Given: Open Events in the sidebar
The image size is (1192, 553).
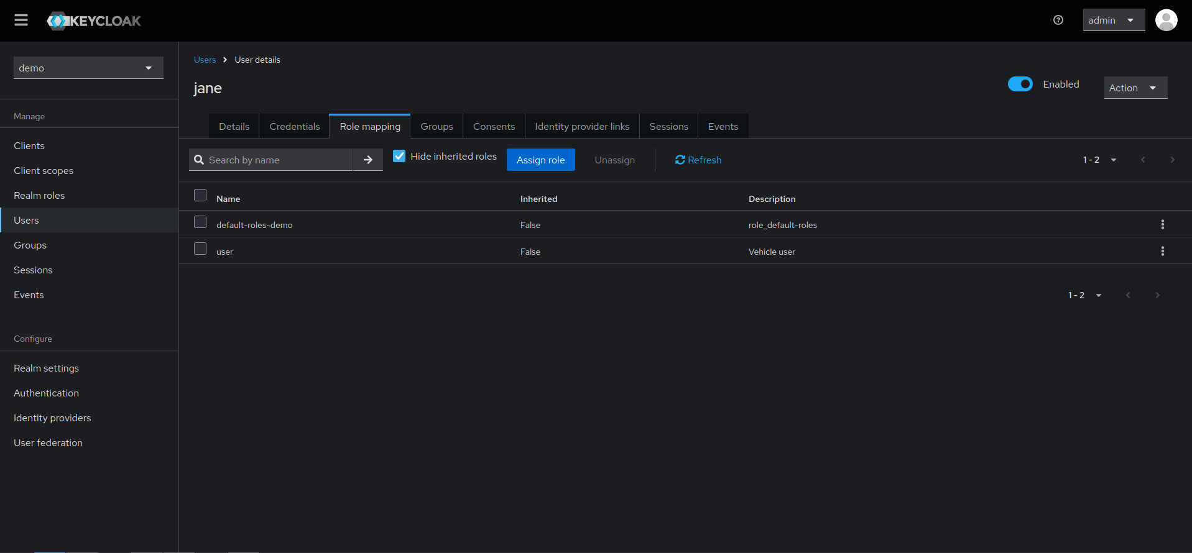Looking at the screenshot, I should click(x=89, y=295).
